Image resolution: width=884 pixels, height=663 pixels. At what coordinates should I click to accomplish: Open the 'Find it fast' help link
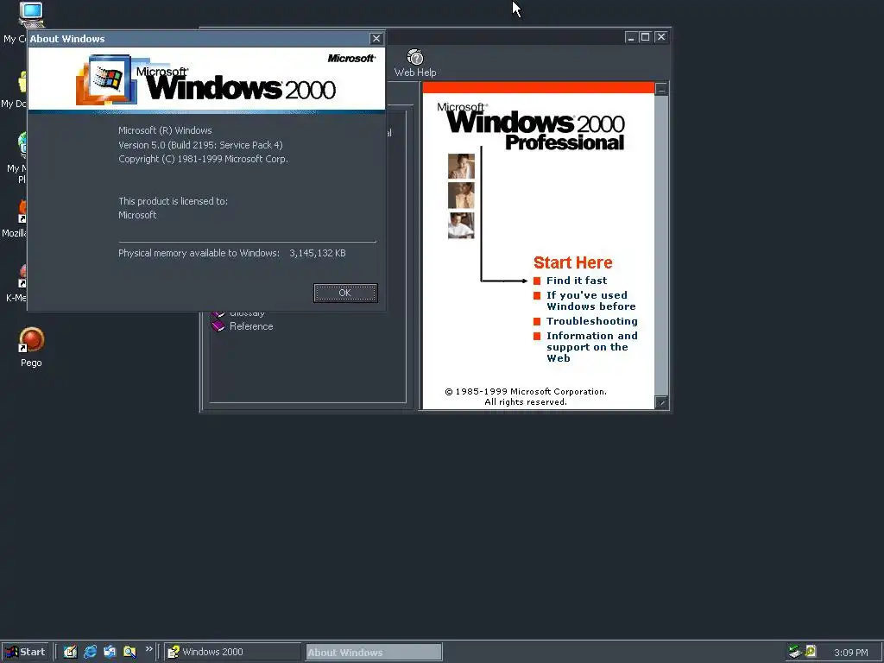click(x=576, y=281)
